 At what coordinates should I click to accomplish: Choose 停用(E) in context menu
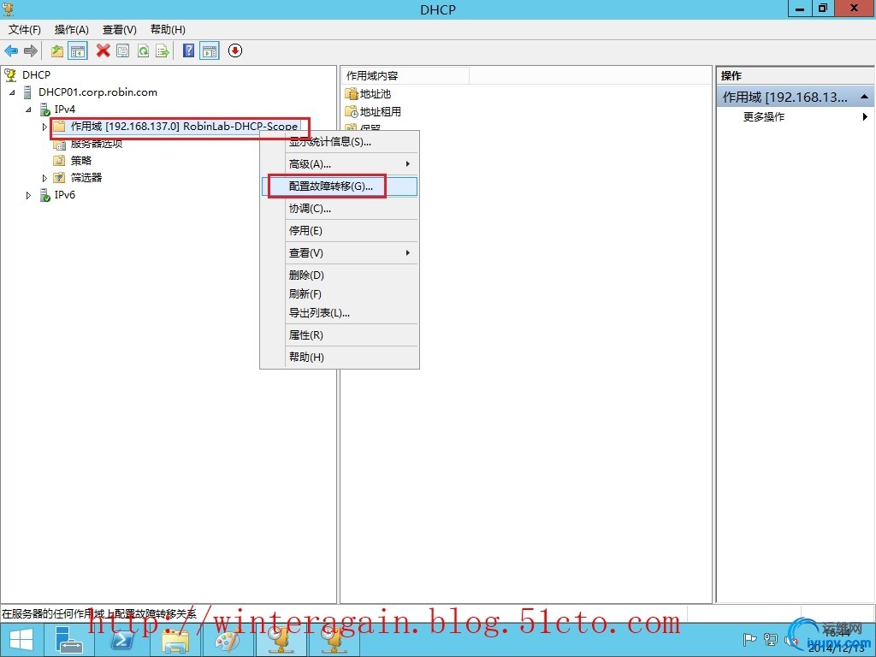pos(340,231)
